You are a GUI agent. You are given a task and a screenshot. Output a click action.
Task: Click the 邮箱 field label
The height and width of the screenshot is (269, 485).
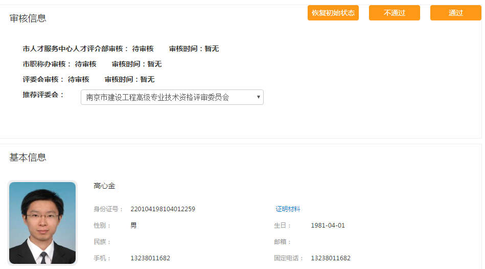[x=283, y=242]
